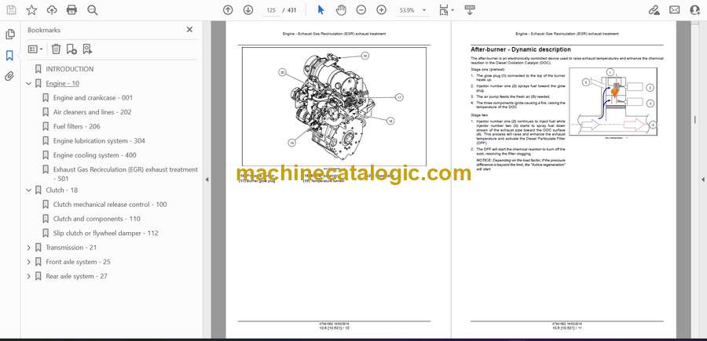
Task: Open the Engine - 10 bookmark
Action: (62, 83)
